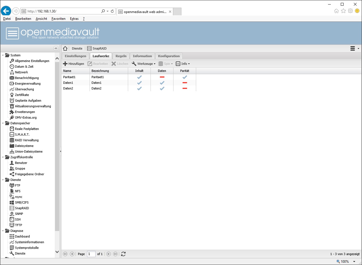Click the Benachrichtigung envelope icon

click(12, 78)
